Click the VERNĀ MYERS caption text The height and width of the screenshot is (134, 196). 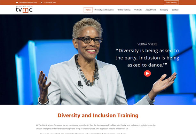tap(147, 44)
